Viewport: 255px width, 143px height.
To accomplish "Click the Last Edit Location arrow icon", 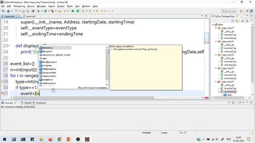I will (97, 11).
